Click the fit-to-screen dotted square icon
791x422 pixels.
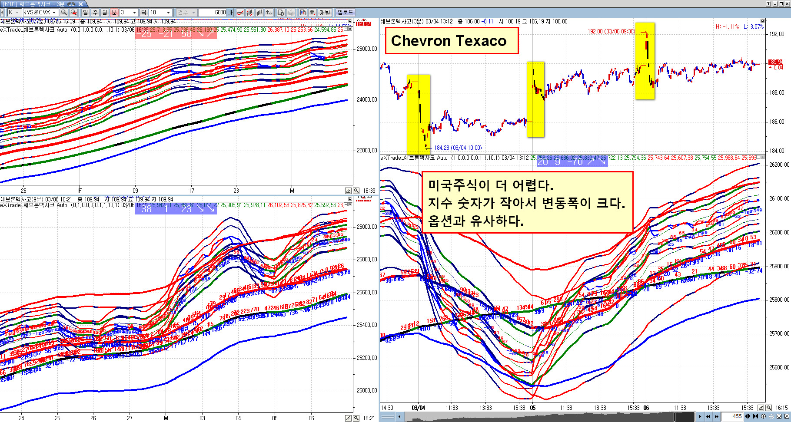click(x=779, y=416)
